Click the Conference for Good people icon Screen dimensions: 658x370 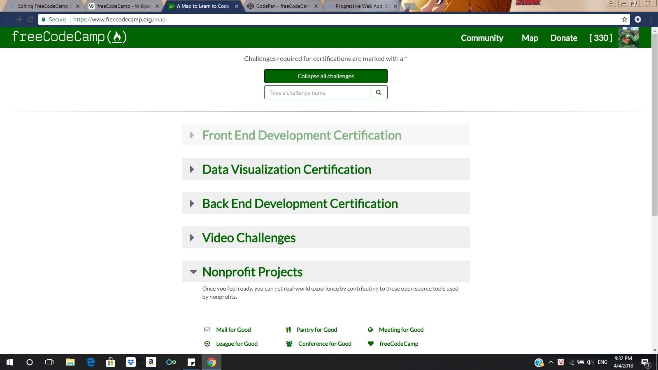pos(289,344)
